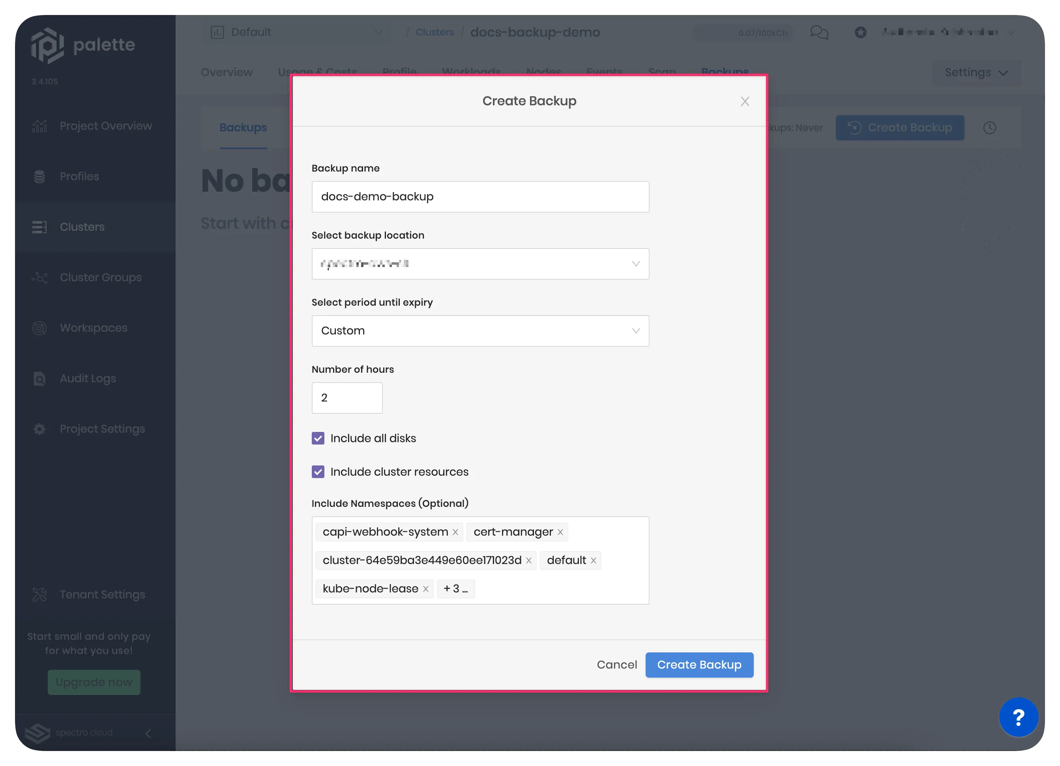Expand Settings menu in top right
The width and height of the screenshot is (1060, 766).
click(976, 73)
